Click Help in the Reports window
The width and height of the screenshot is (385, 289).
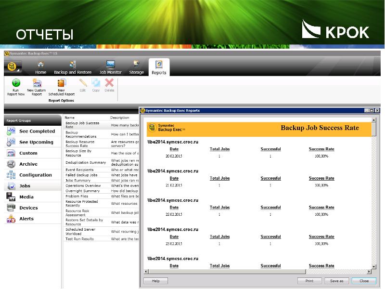click(x=155, y=281)
